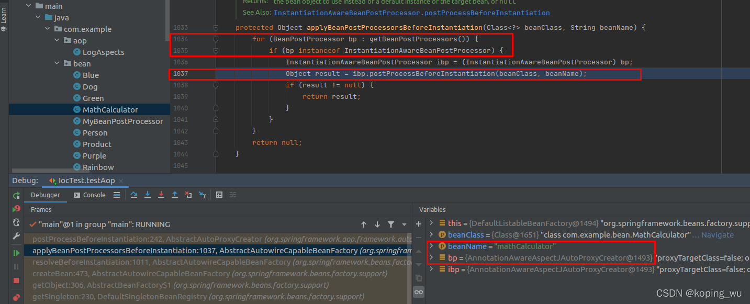Expand the beanClass variable node
Screen dimensions: 750x304
pyautogui.click(x=431, y=235)
